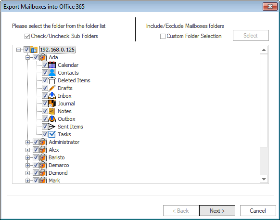Click the Exchange server icon beside 192.168.0.125

tap(34, 50)
